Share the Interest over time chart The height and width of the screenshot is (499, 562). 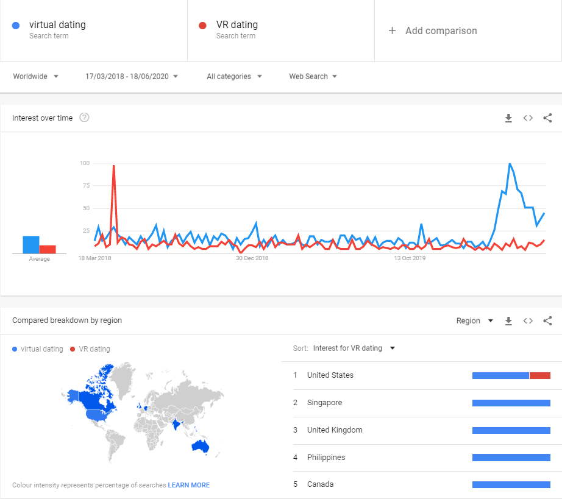point(547,118)
